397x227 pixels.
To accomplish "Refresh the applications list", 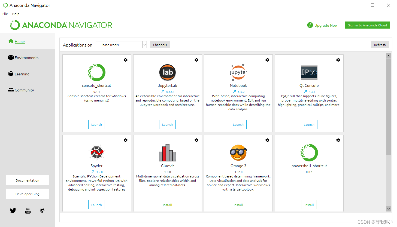I will pos(380,45).
